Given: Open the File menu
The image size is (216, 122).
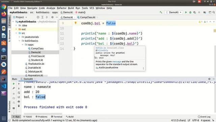Looking at the screenshot, I should 10,8.
